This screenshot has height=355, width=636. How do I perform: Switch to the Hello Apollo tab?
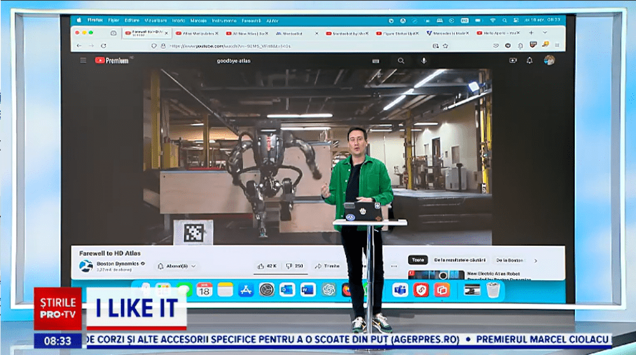(498, 33)
